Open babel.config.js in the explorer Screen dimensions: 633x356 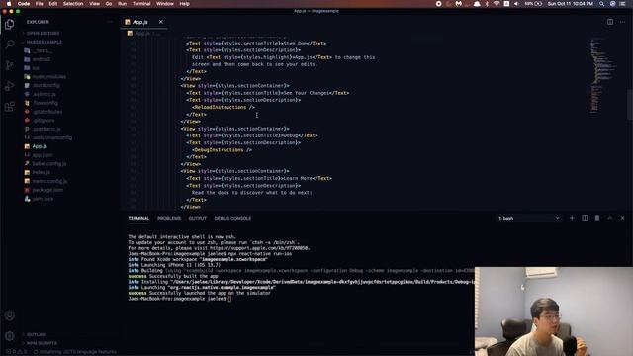coord(46,164)
